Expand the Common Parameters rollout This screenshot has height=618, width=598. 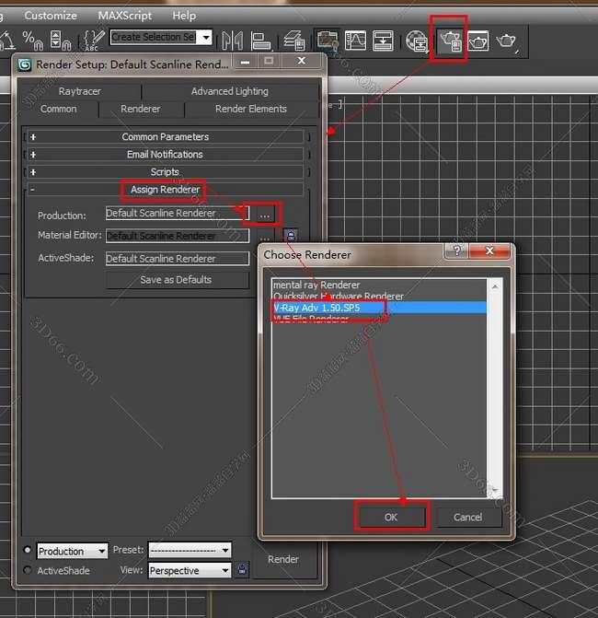(x=165, y=136)
